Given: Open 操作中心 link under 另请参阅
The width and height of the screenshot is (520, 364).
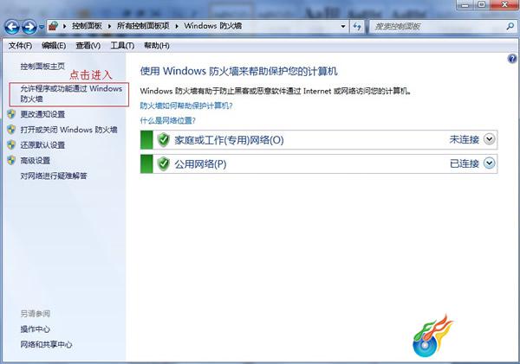Looking at the screenshot, I should pyautogui.click(x=36, y=329).
